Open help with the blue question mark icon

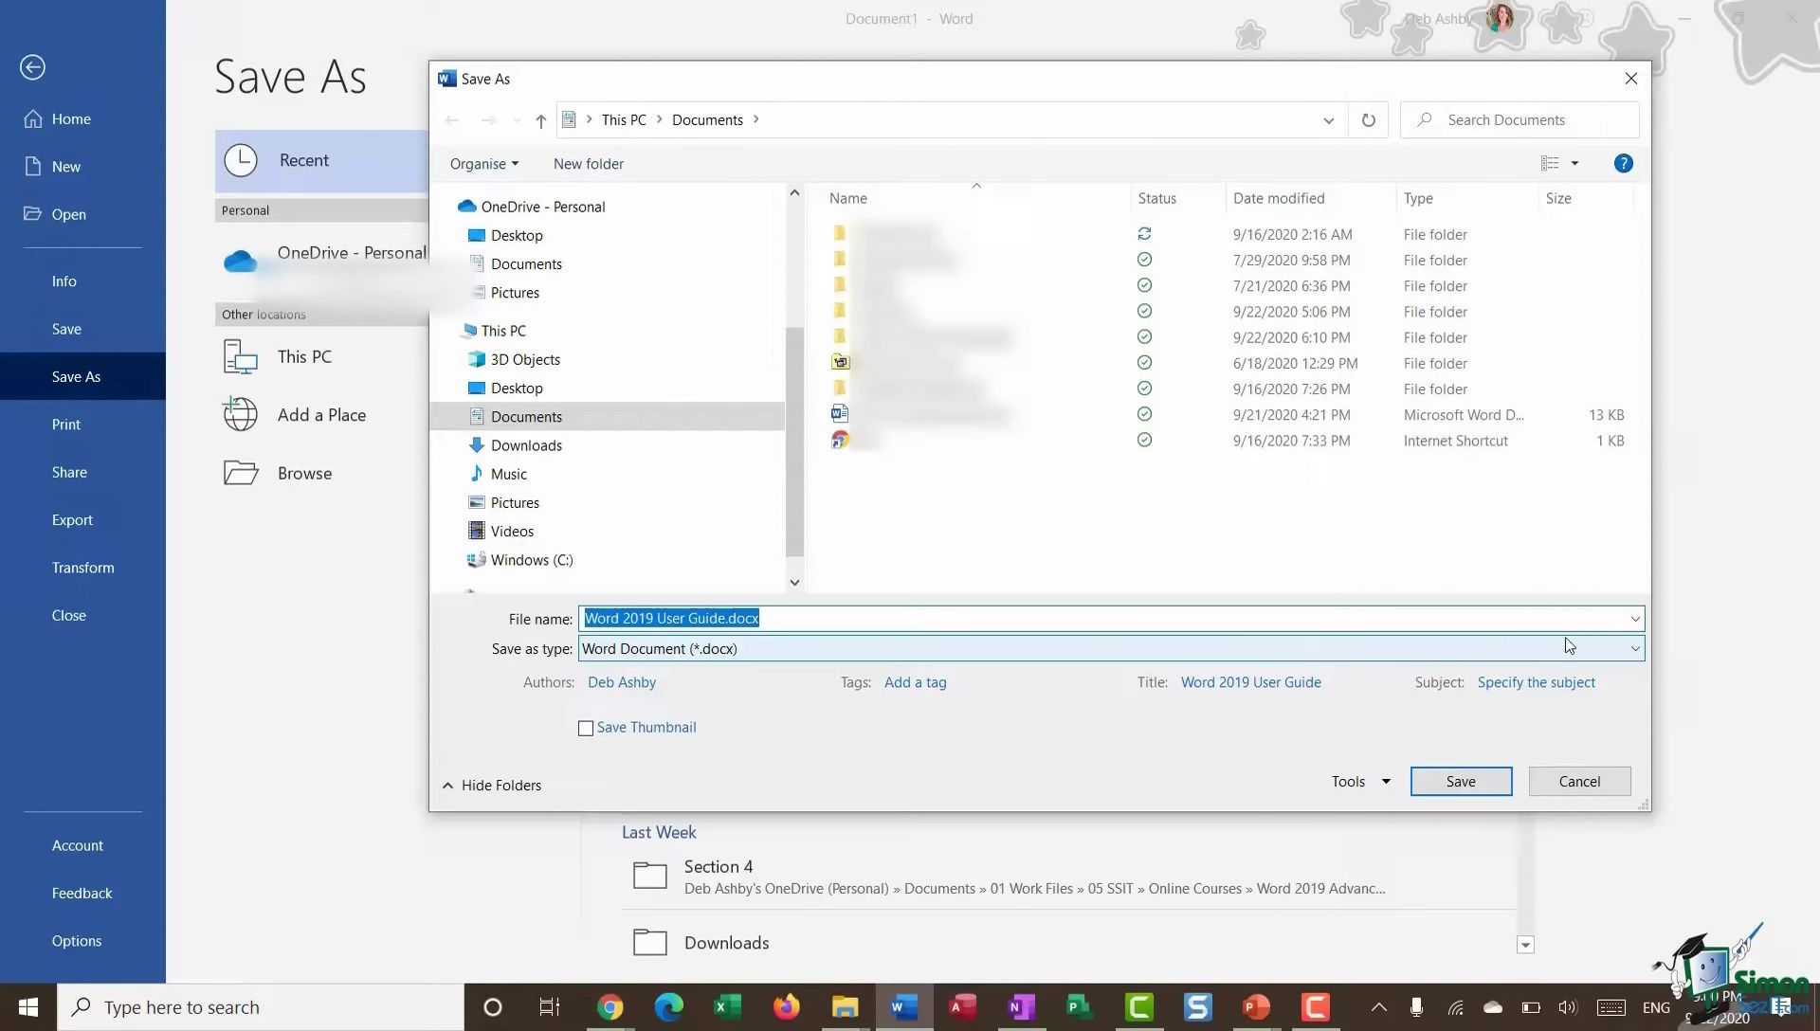[x=1623, y=164]
